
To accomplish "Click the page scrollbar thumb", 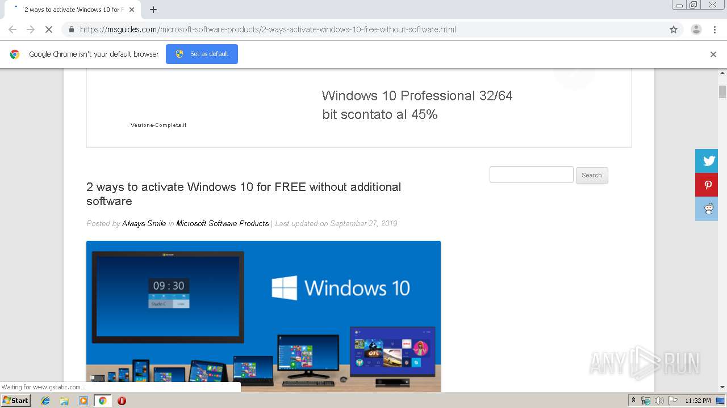I will tap(722, 92).
